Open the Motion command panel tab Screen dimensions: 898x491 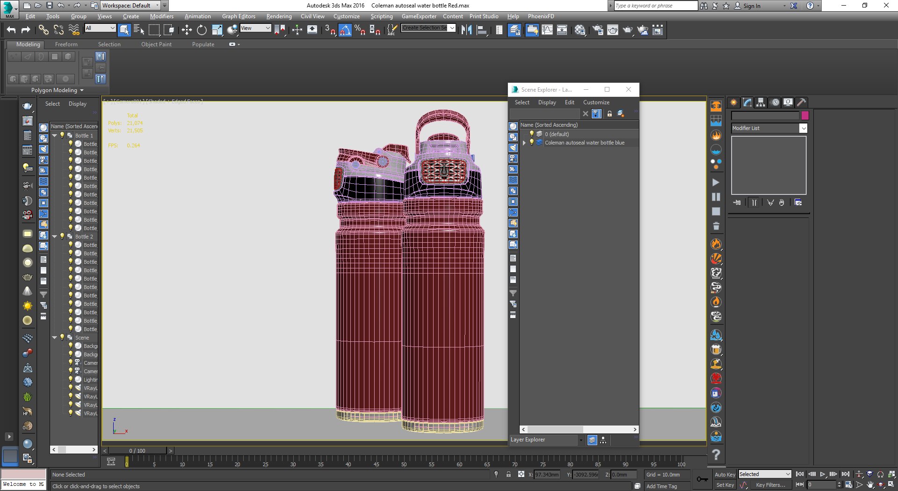pos(775,102)
